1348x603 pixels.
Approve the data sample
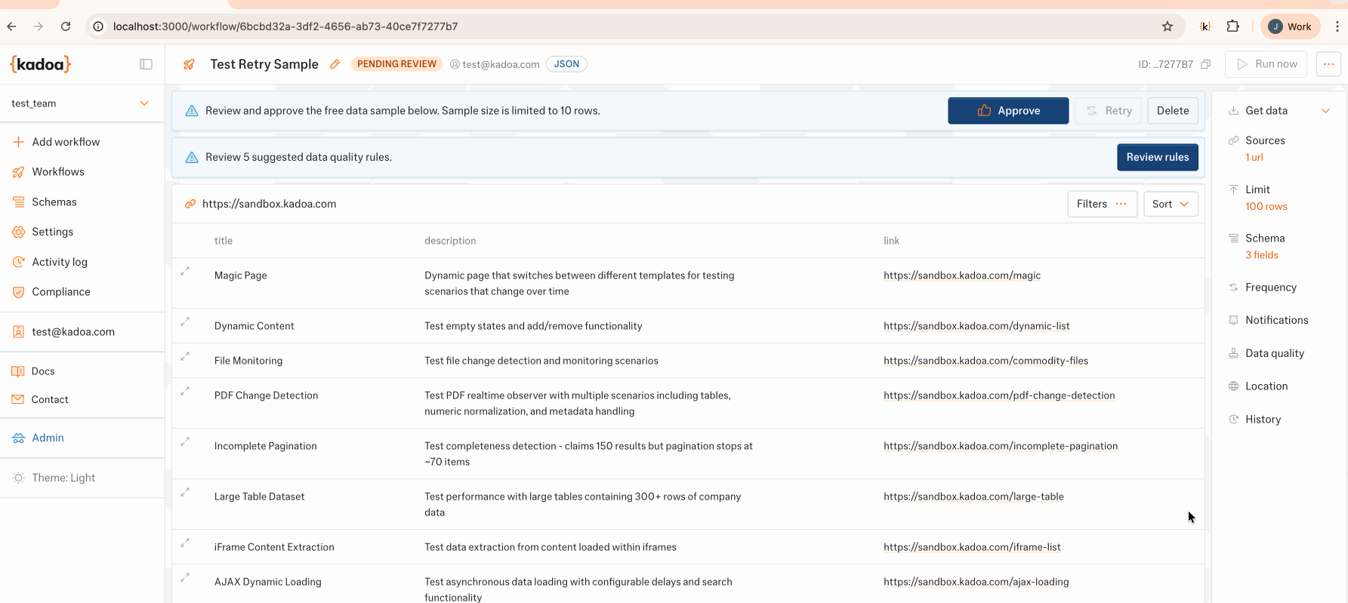point(1007,111)
